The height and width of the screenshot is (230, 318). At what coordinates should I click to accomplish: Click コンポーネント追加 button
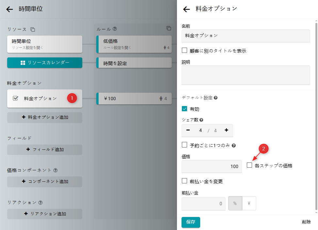click(45, 182)
